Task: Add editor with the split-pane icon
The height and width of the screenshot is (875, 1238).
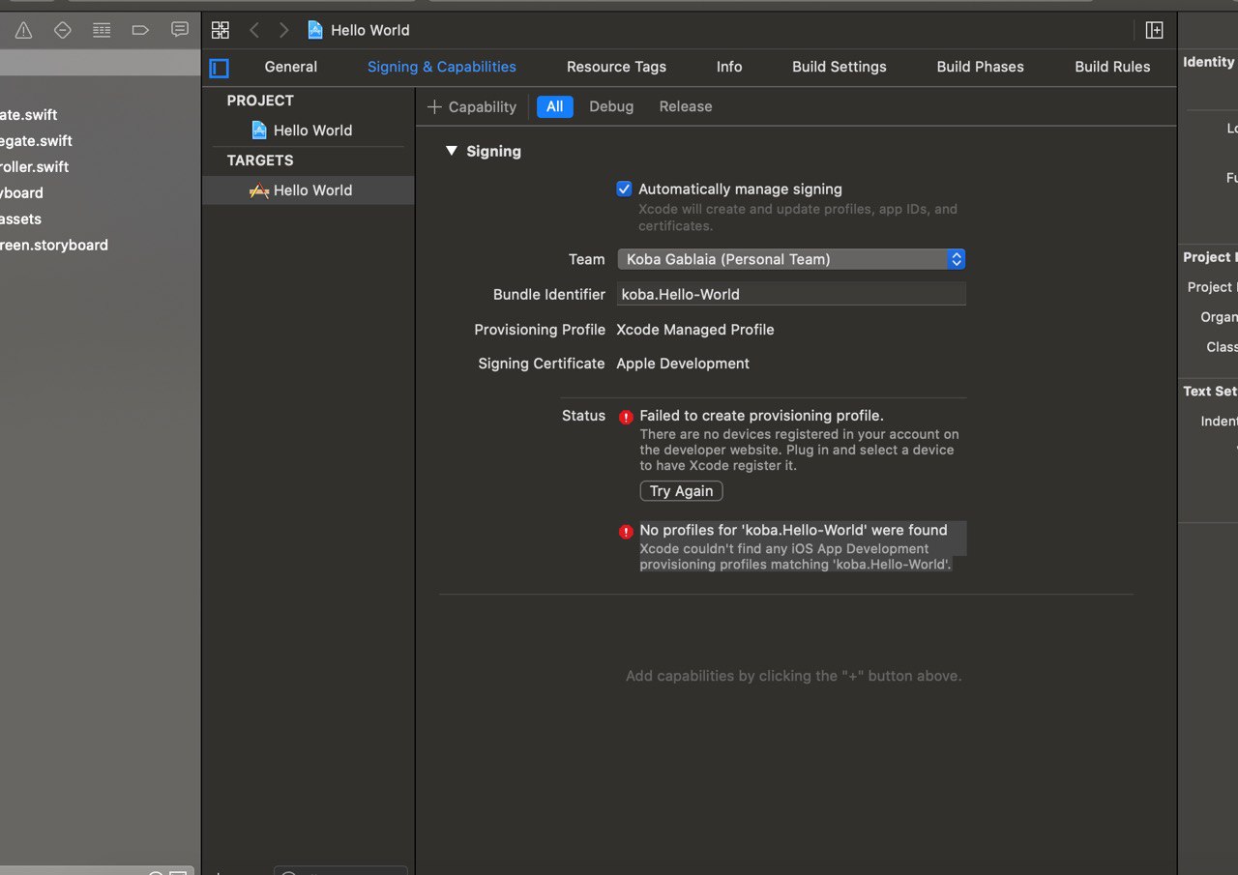Action: pos(1154,30)
